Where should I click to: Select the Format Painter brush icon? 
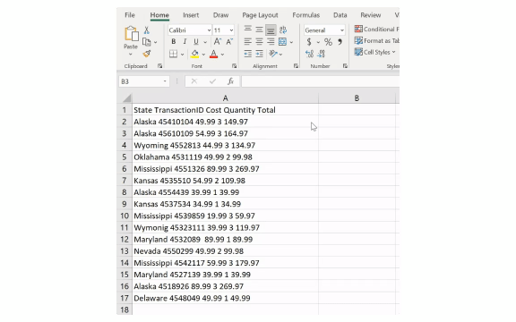click(147, 54)
